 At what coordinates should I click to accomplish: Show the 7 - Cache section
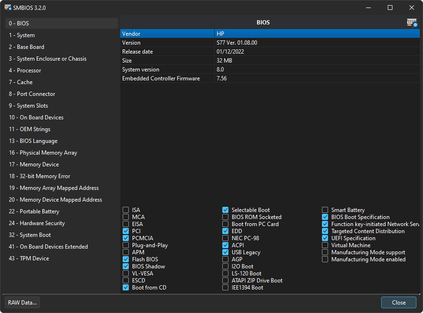[62, 82]
